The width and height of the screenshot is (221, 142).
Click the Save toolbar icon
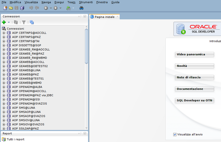pyautogui.click(x=16, y=8)
